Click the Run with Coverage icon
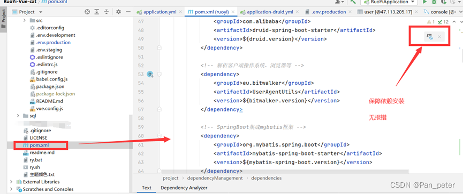This screenshot has width=463, height=194. (x=443, y=2)
